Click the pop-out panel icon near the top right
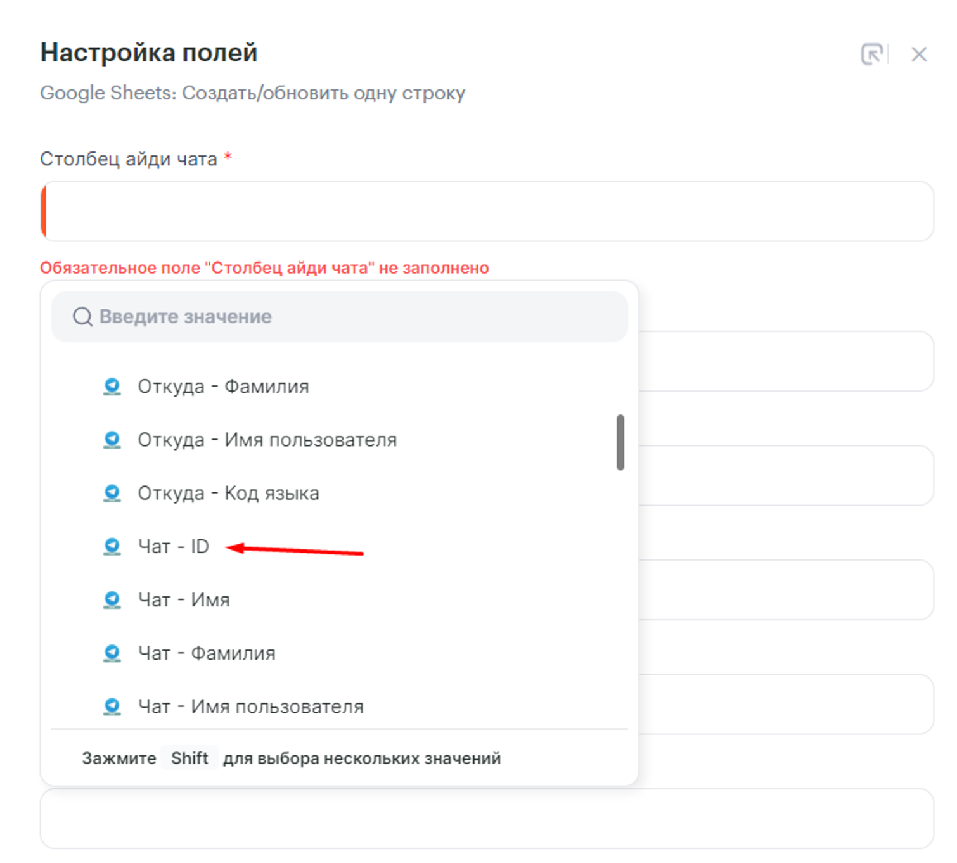 [x=872, y=54]
